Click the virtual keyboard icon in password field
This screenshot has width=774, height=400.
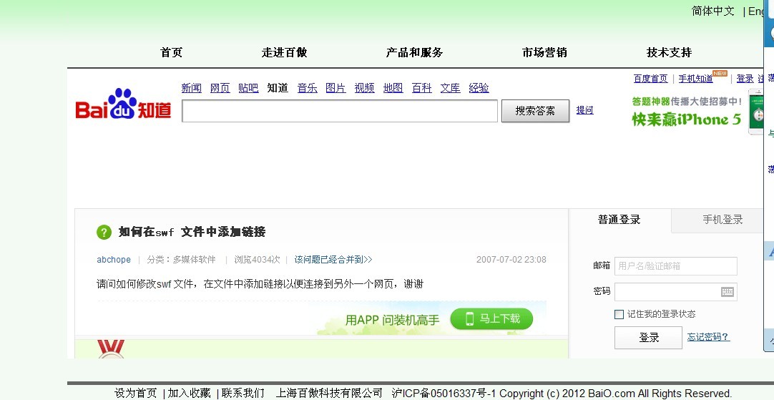(727, 292)
